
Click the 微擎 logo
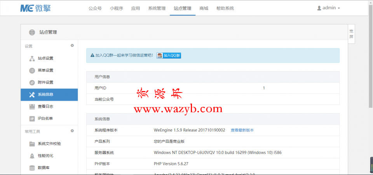(x=35, y=8)
